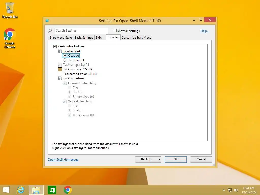Click the magnifier icon beside Search Settings

50,31
